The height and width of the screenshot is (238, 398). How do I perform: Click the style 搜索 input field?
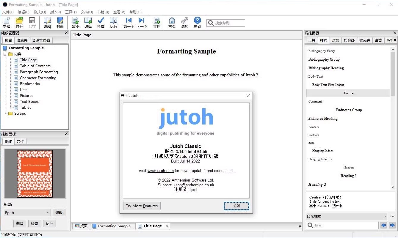click(342, 226)
